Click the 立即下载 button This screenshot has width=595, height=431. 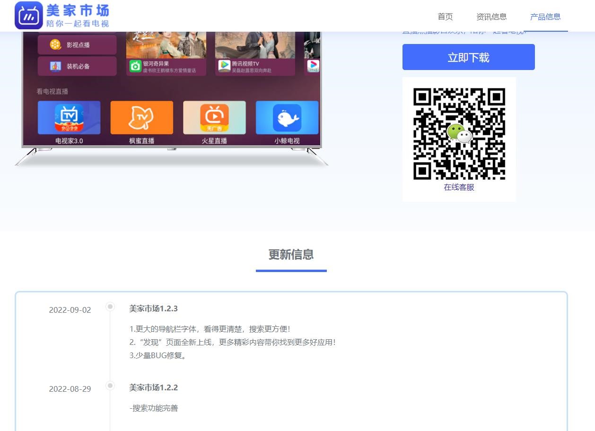(x=468, y=57)
